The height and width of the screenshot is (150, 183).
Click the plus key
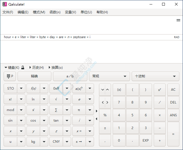[x=160, y=141]
